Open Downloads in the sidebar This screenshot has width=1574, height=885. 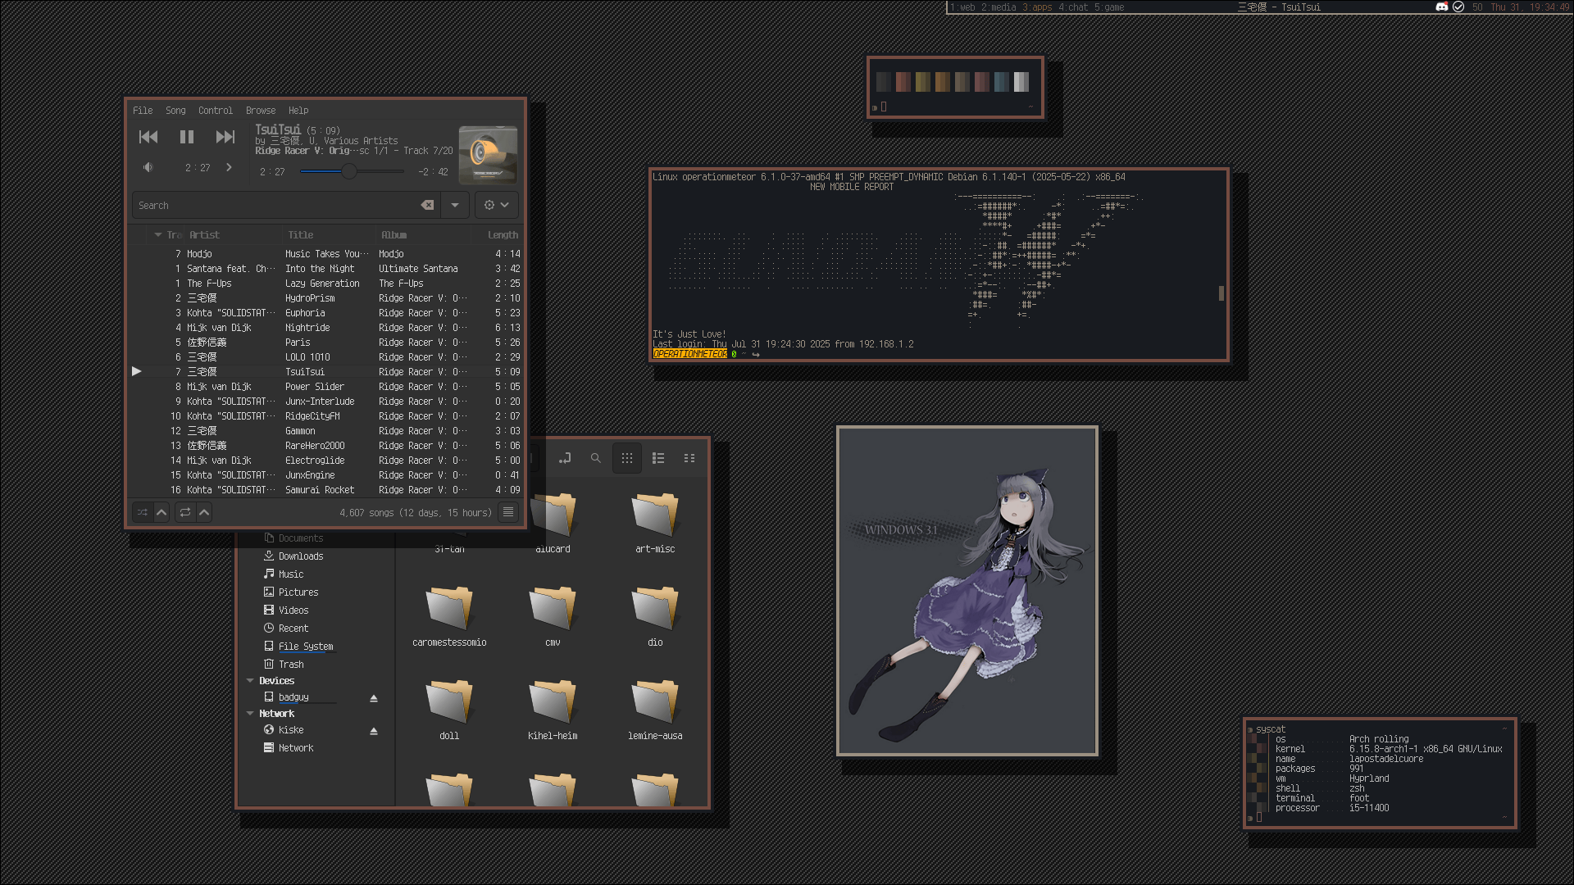[300, 556]
